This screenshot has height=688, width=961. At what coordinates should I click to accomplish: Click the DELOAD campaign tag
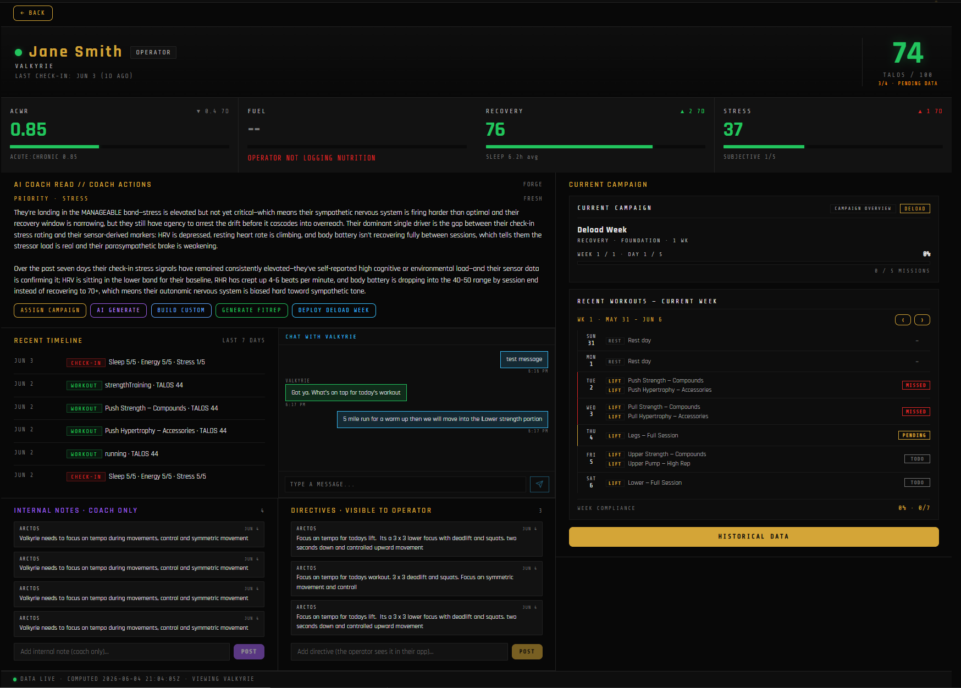[x=915, y=209]
